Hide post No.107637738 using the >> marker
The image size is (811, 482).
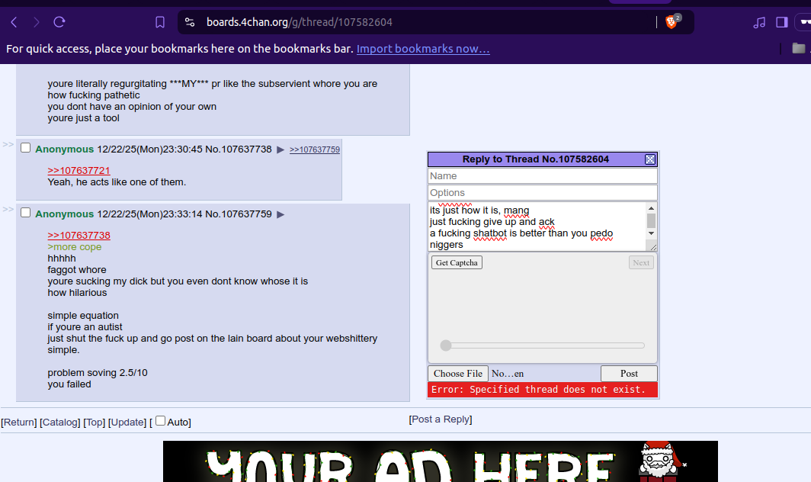tap(8, 144)
